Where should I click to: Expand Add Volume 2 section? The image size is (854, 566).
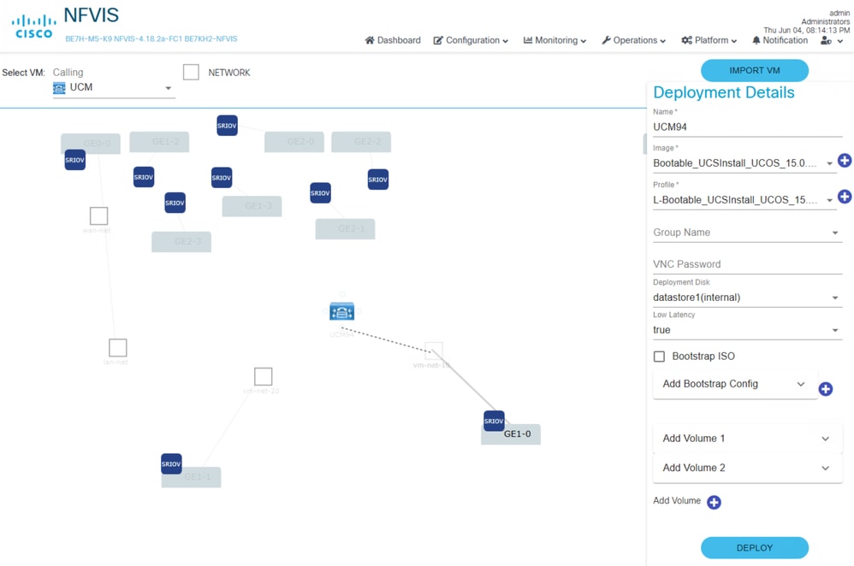[747, 468]
